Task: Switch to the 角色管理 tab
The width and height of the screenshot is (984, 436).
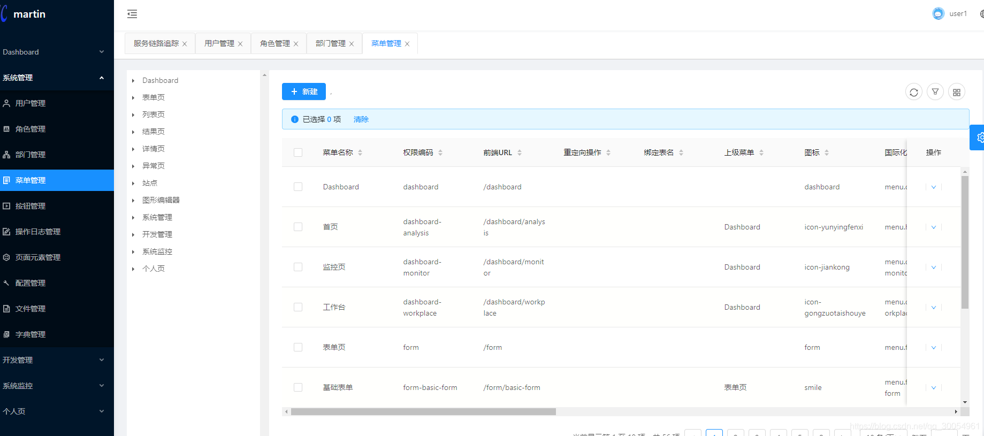Action: pyautogui.click(x=275, y=43)
